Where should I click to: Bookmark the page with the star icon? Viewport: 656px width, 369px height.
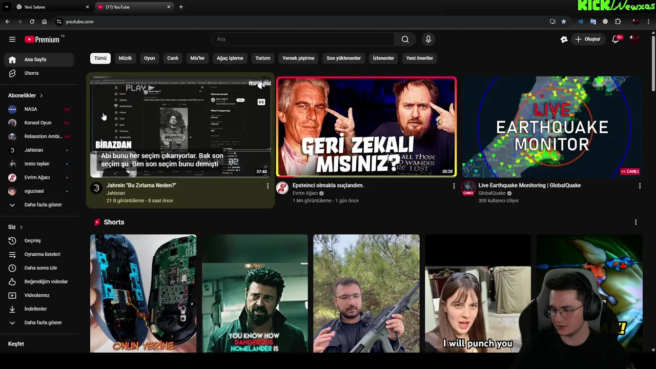(564, 22)
